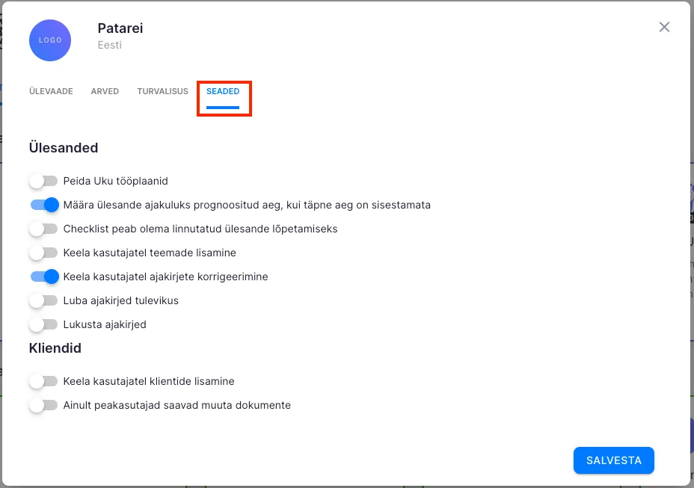694x488 pixels.
Task: Disable the prognoositud aeg ajakuluks toggle
Action: (43, 205)
